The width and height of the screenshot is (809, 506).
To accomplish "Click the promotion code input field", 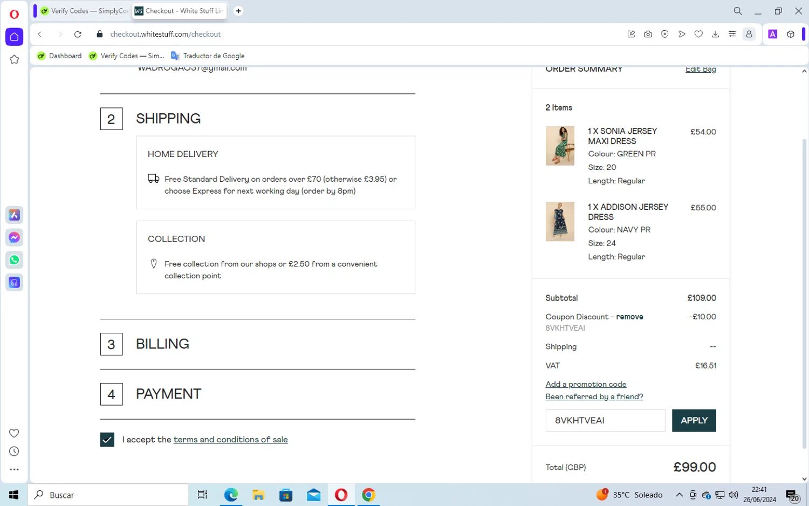I will [x=605, y=421].
